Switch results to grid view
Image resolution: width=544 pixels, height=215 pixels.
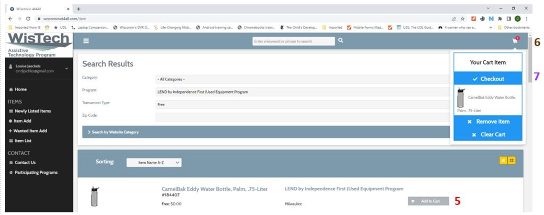pos(512,160)
